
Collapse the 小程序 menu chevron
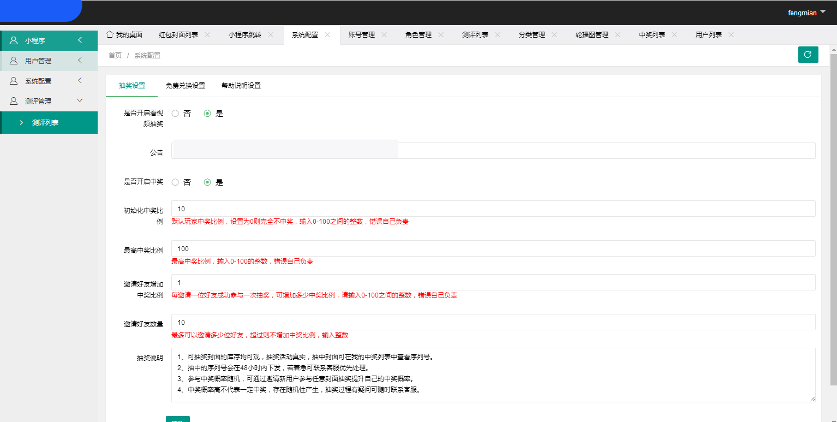click(79, 40)
